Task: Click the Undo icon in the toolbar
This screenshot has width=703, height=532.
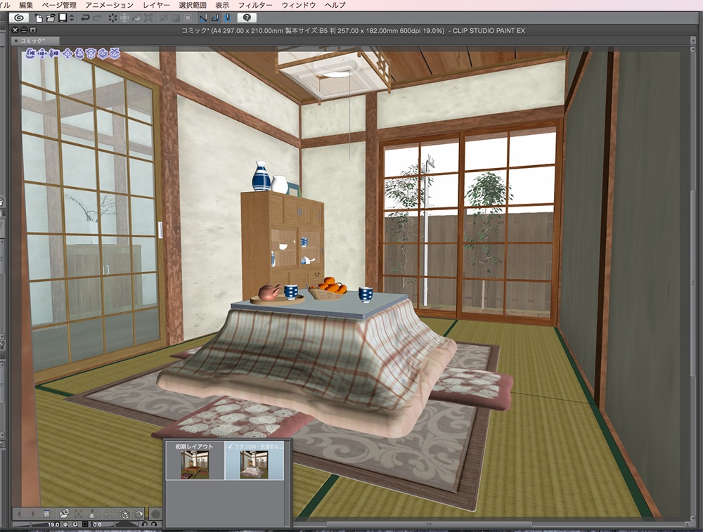Action: [86, 18]
